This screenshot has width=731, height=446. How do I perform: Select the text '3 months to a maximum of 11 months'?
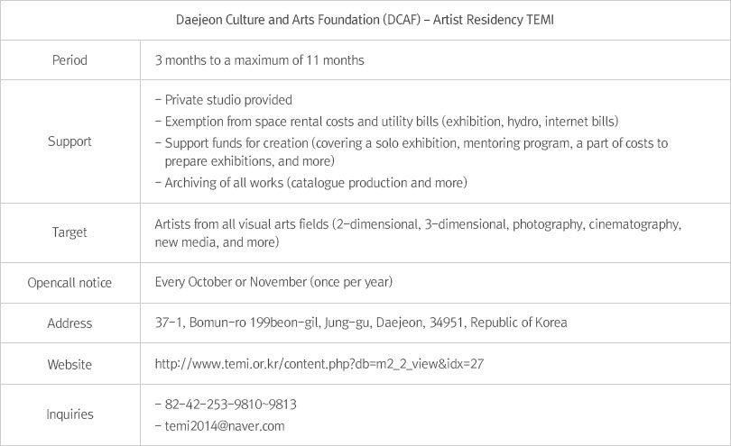tap(261, 61)
